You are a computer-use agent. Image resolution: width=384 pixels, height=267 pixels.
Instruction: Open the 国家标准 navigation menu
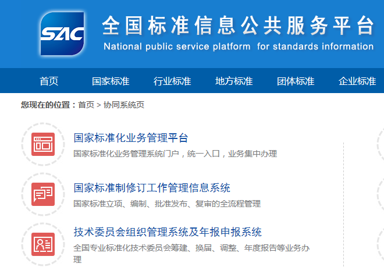pyautogui.click(x=111, y=81)
